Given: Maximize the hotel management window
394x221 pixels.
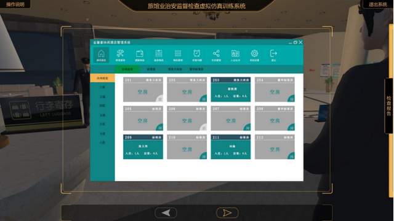Looking at the screenshot, I should pos(295,42).
